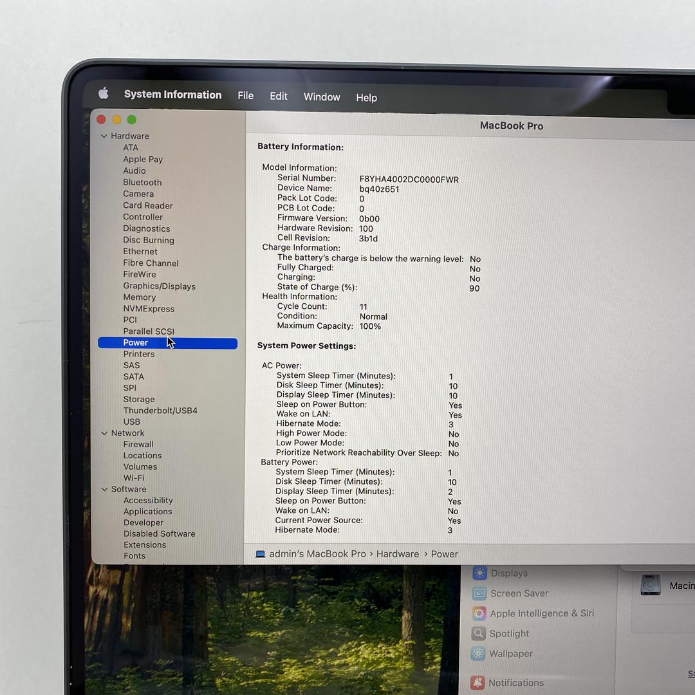This screenshot has width=695, height=695.
Task: Select SPI in the sidebar
Action: pos(130,387)
